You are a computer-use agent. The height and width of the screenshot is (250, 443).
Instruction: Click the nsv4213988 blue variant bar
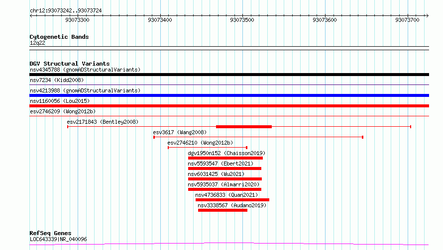click(229, 95)
